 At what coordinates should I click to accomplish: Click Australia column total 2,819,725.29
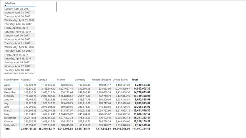[28, 129]
